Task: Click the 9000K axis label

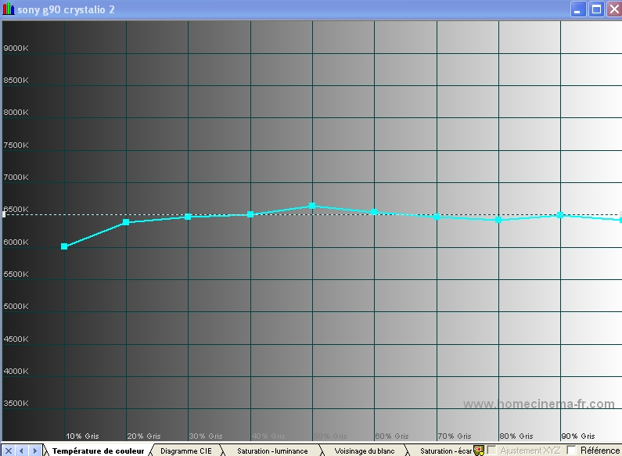Action: 16,48
